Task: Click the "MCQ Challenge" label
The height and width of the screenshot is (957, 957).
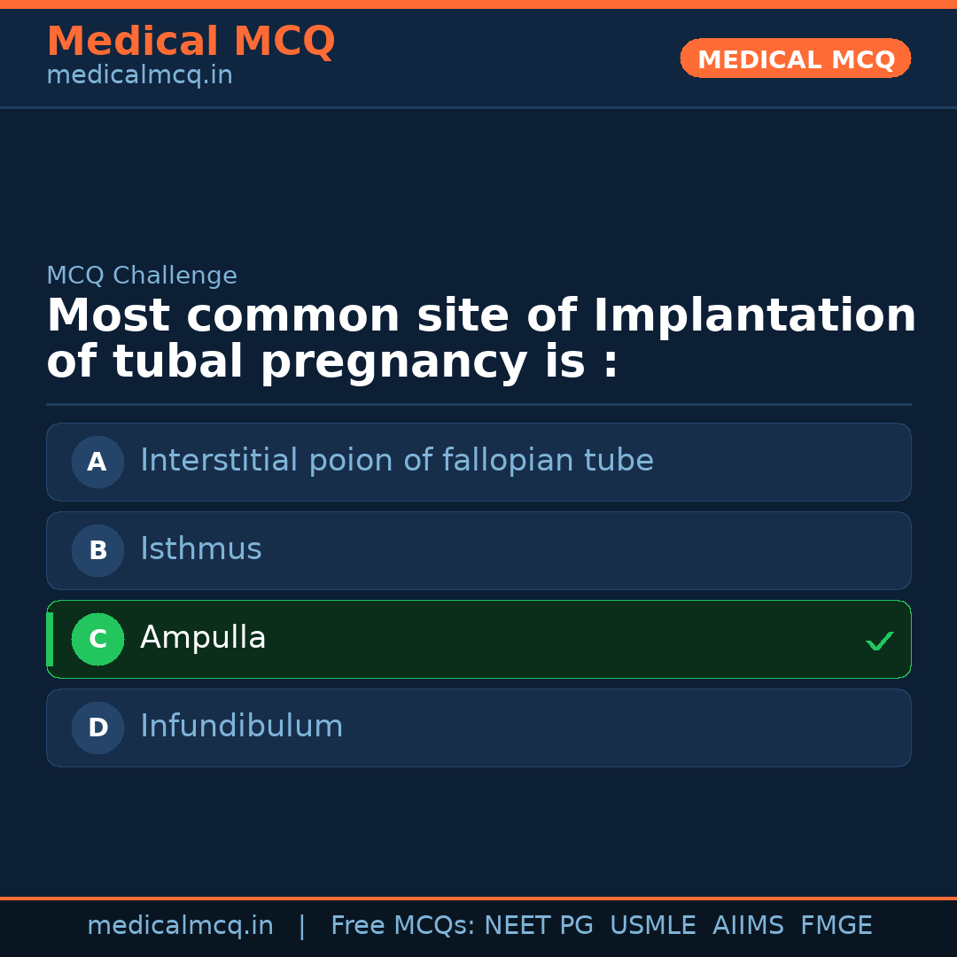Action: click(142, 276)
